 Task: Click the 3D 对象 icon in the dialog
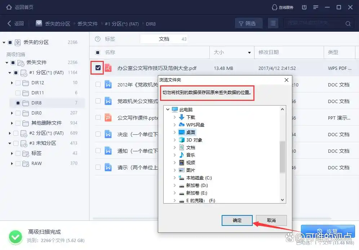pyautogui.click(x=182, y=140)
